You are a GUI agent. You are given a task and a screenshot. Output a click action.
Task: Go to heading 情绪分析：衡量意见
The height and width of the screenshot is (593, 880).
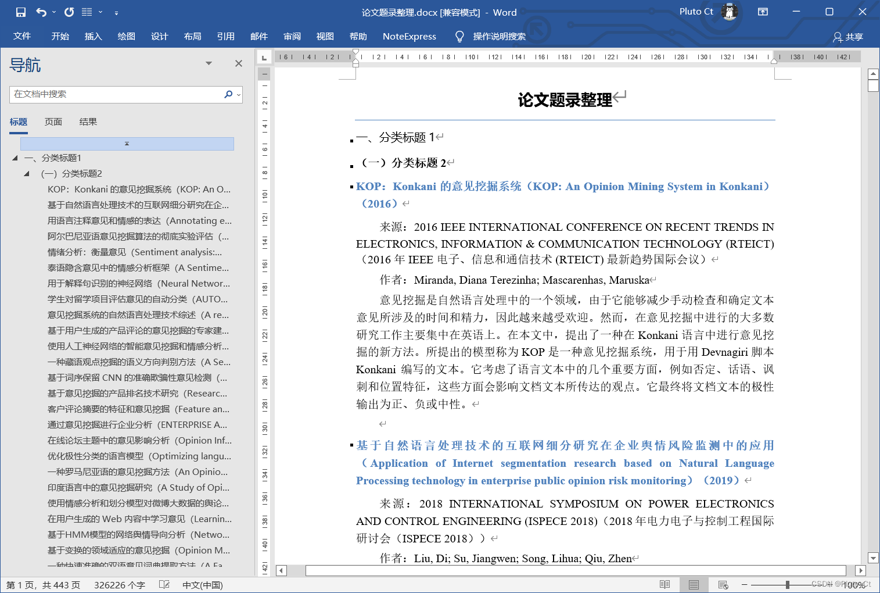(x=135, y=252)
